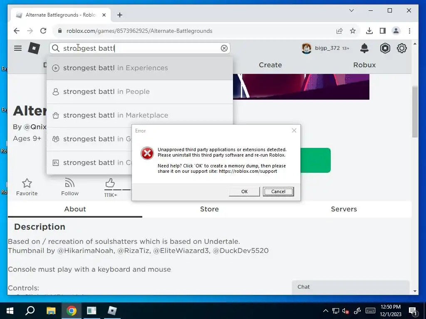Close the Error dialog with the X
This screenshot has width=426, height=319.
click(294, 130)
